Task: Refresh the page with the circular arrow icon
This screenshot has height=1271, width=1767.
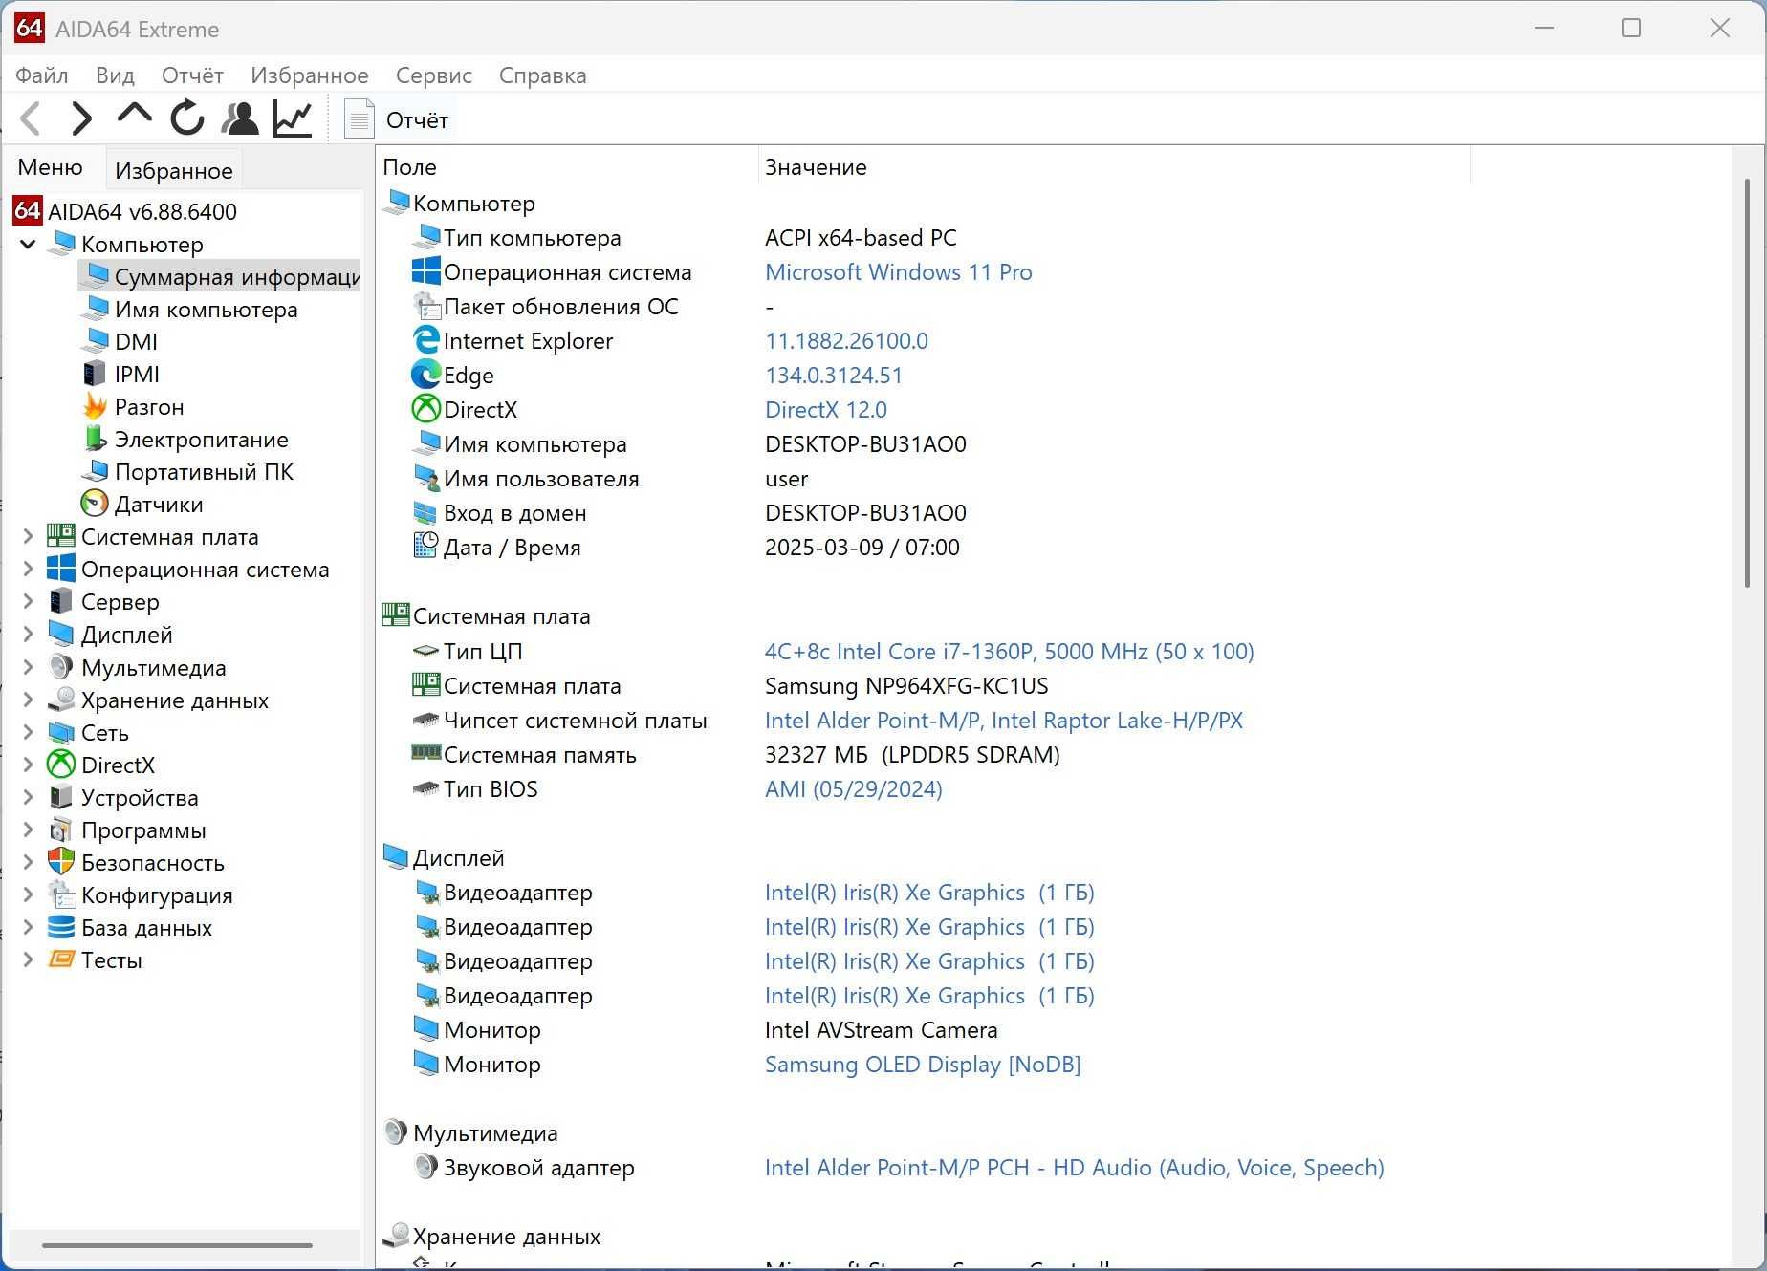Action: click(x=186, y=118)
